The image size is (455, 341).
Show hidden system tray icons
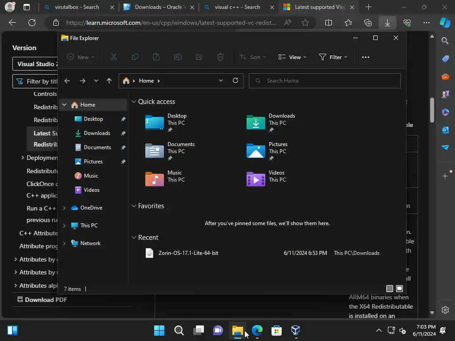tap(379, 330)
